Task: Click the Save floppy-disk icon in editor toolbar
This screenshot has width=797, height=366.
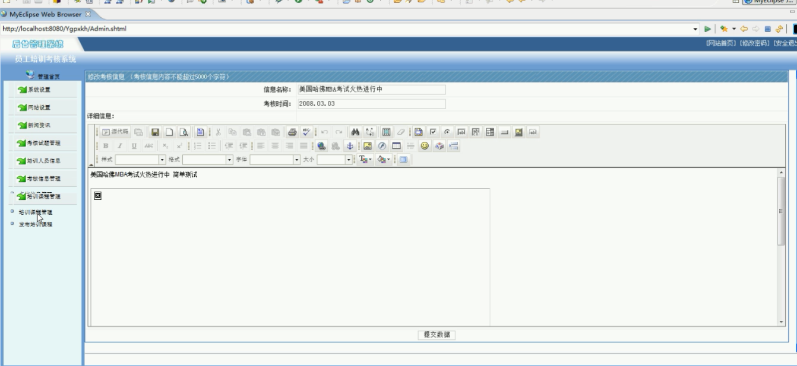Action: [155, 132]
